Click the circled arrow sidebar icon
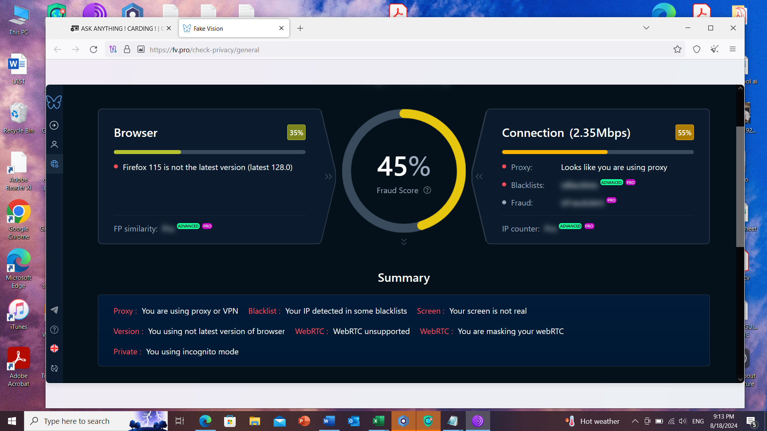This screenshot has width=767, height=431. (x=54, y=125)
